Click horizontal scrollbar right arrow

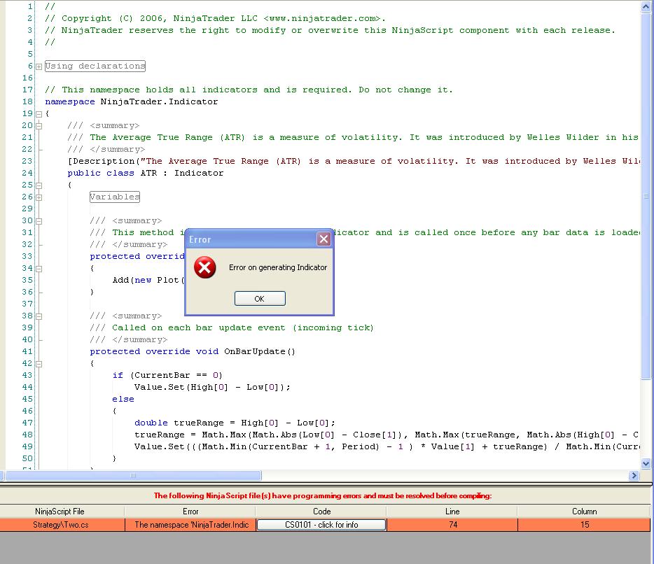tap(634, 475)
